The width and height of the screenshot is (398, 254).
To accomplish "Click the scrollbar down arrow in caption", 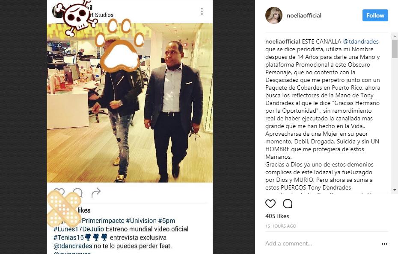I will click(395, 190).
